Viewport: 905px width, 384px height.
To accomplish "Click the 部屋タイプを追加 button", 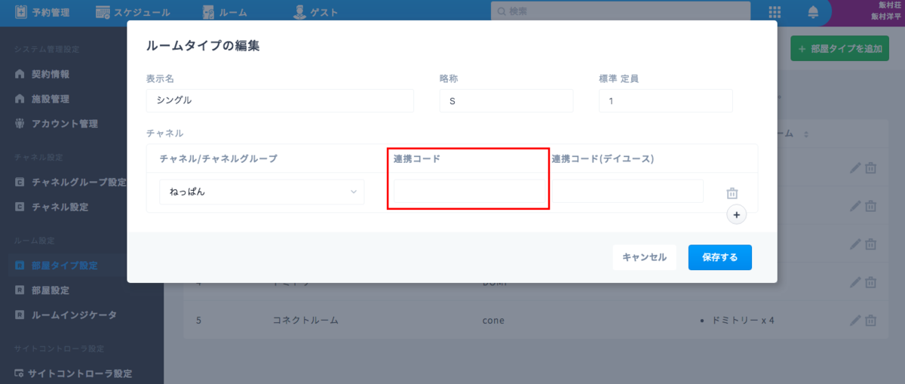I will (839, 49).
